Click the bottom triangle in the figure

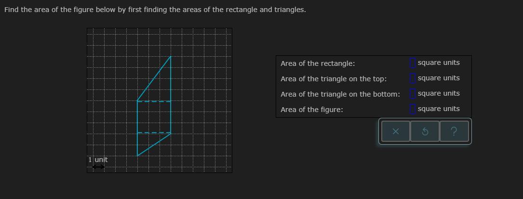[x=148, y=143]
